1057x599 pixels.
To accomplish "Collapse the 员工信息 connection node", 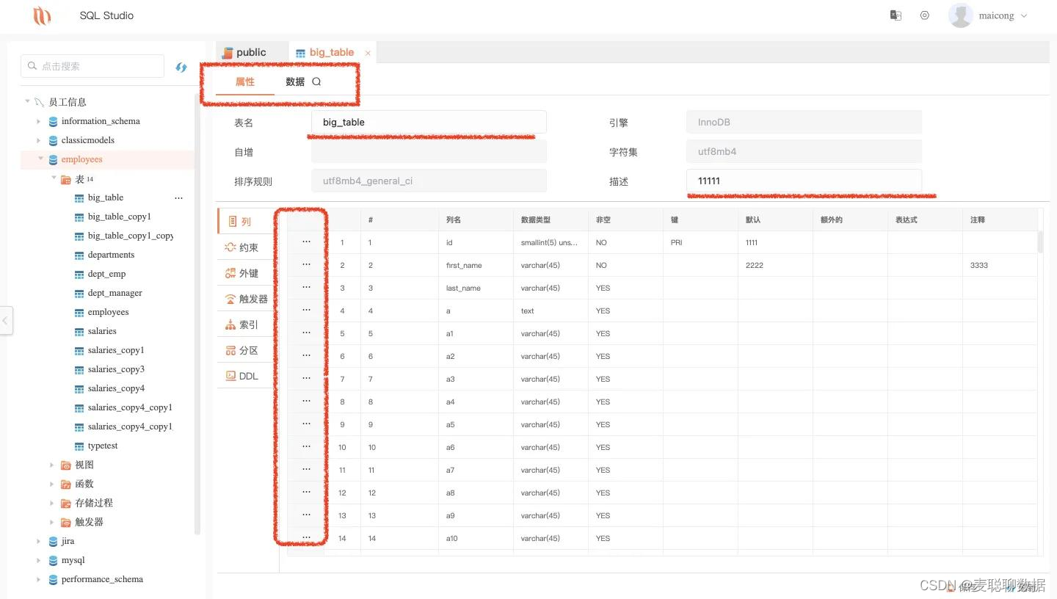I will pos(27,101).
